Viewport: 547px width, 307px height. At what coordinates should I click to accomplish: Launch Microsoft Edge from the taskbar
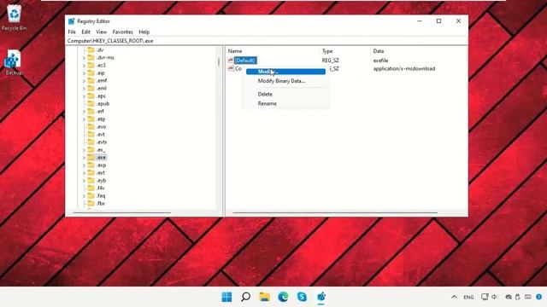283,297
